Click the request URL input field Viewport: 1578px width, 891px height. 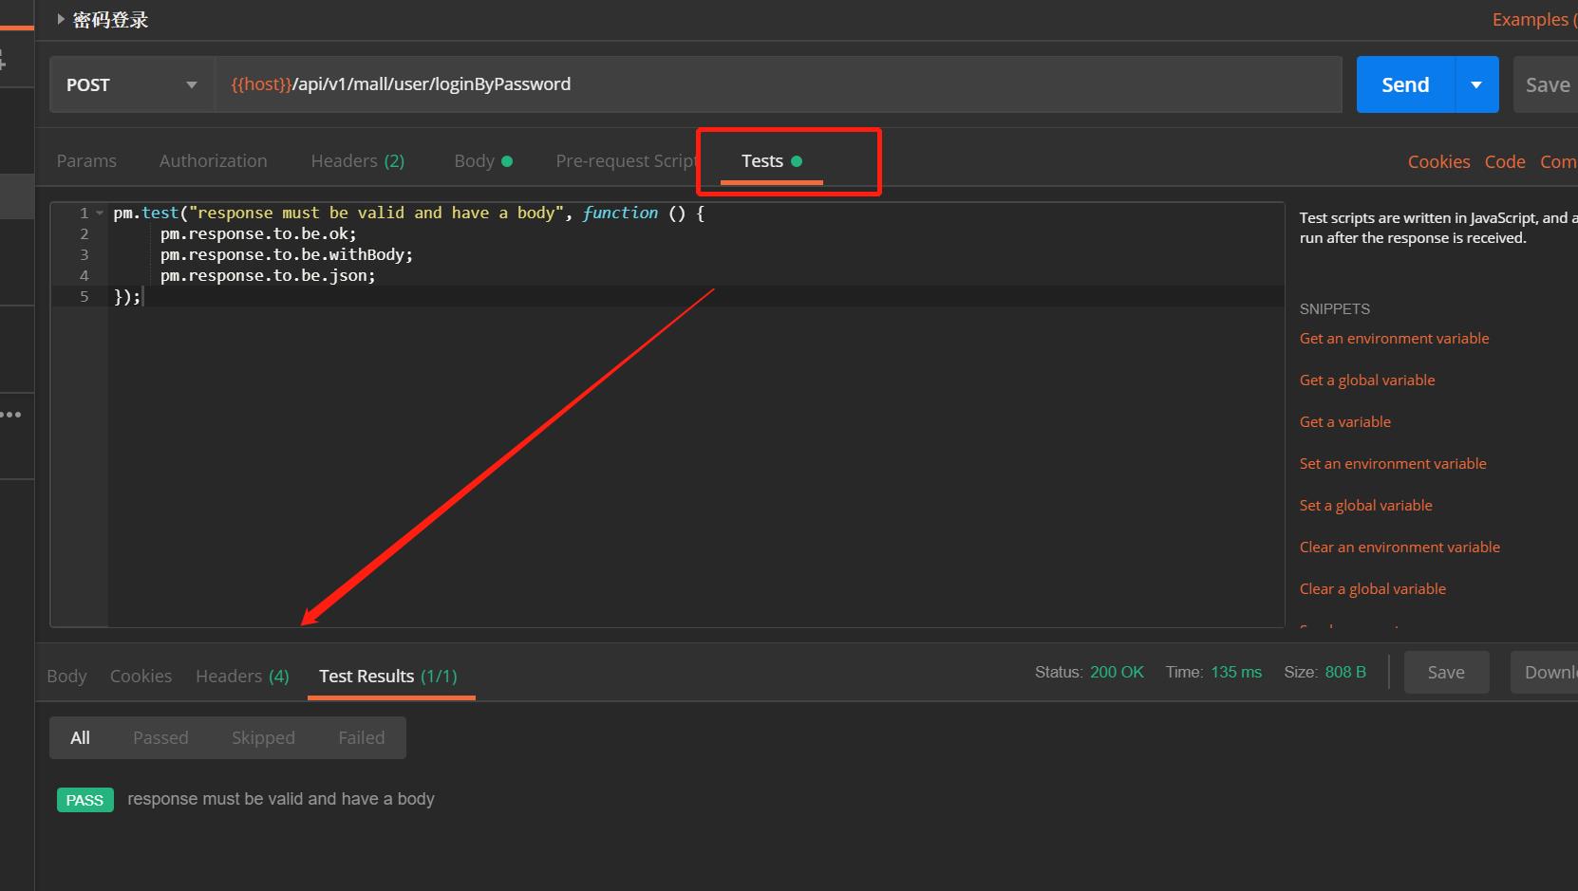[778, 84]
